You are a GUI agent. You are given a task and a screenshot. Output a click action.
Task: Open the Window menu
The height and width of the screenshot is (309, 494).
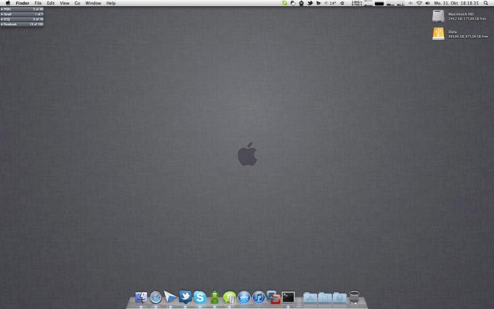(x=93, y=3)
